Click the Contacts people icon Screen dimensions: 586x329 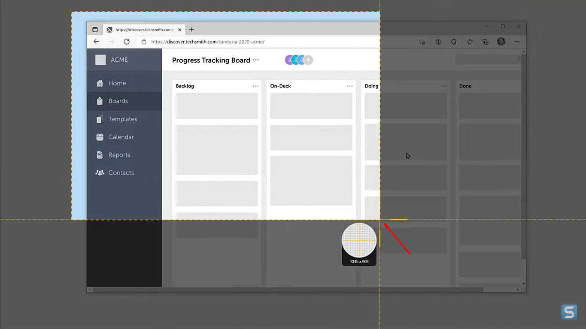tap(100, 172)
